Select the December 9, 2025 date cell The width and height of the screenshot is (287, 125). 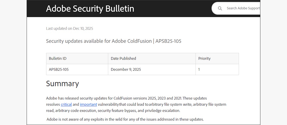126,70
